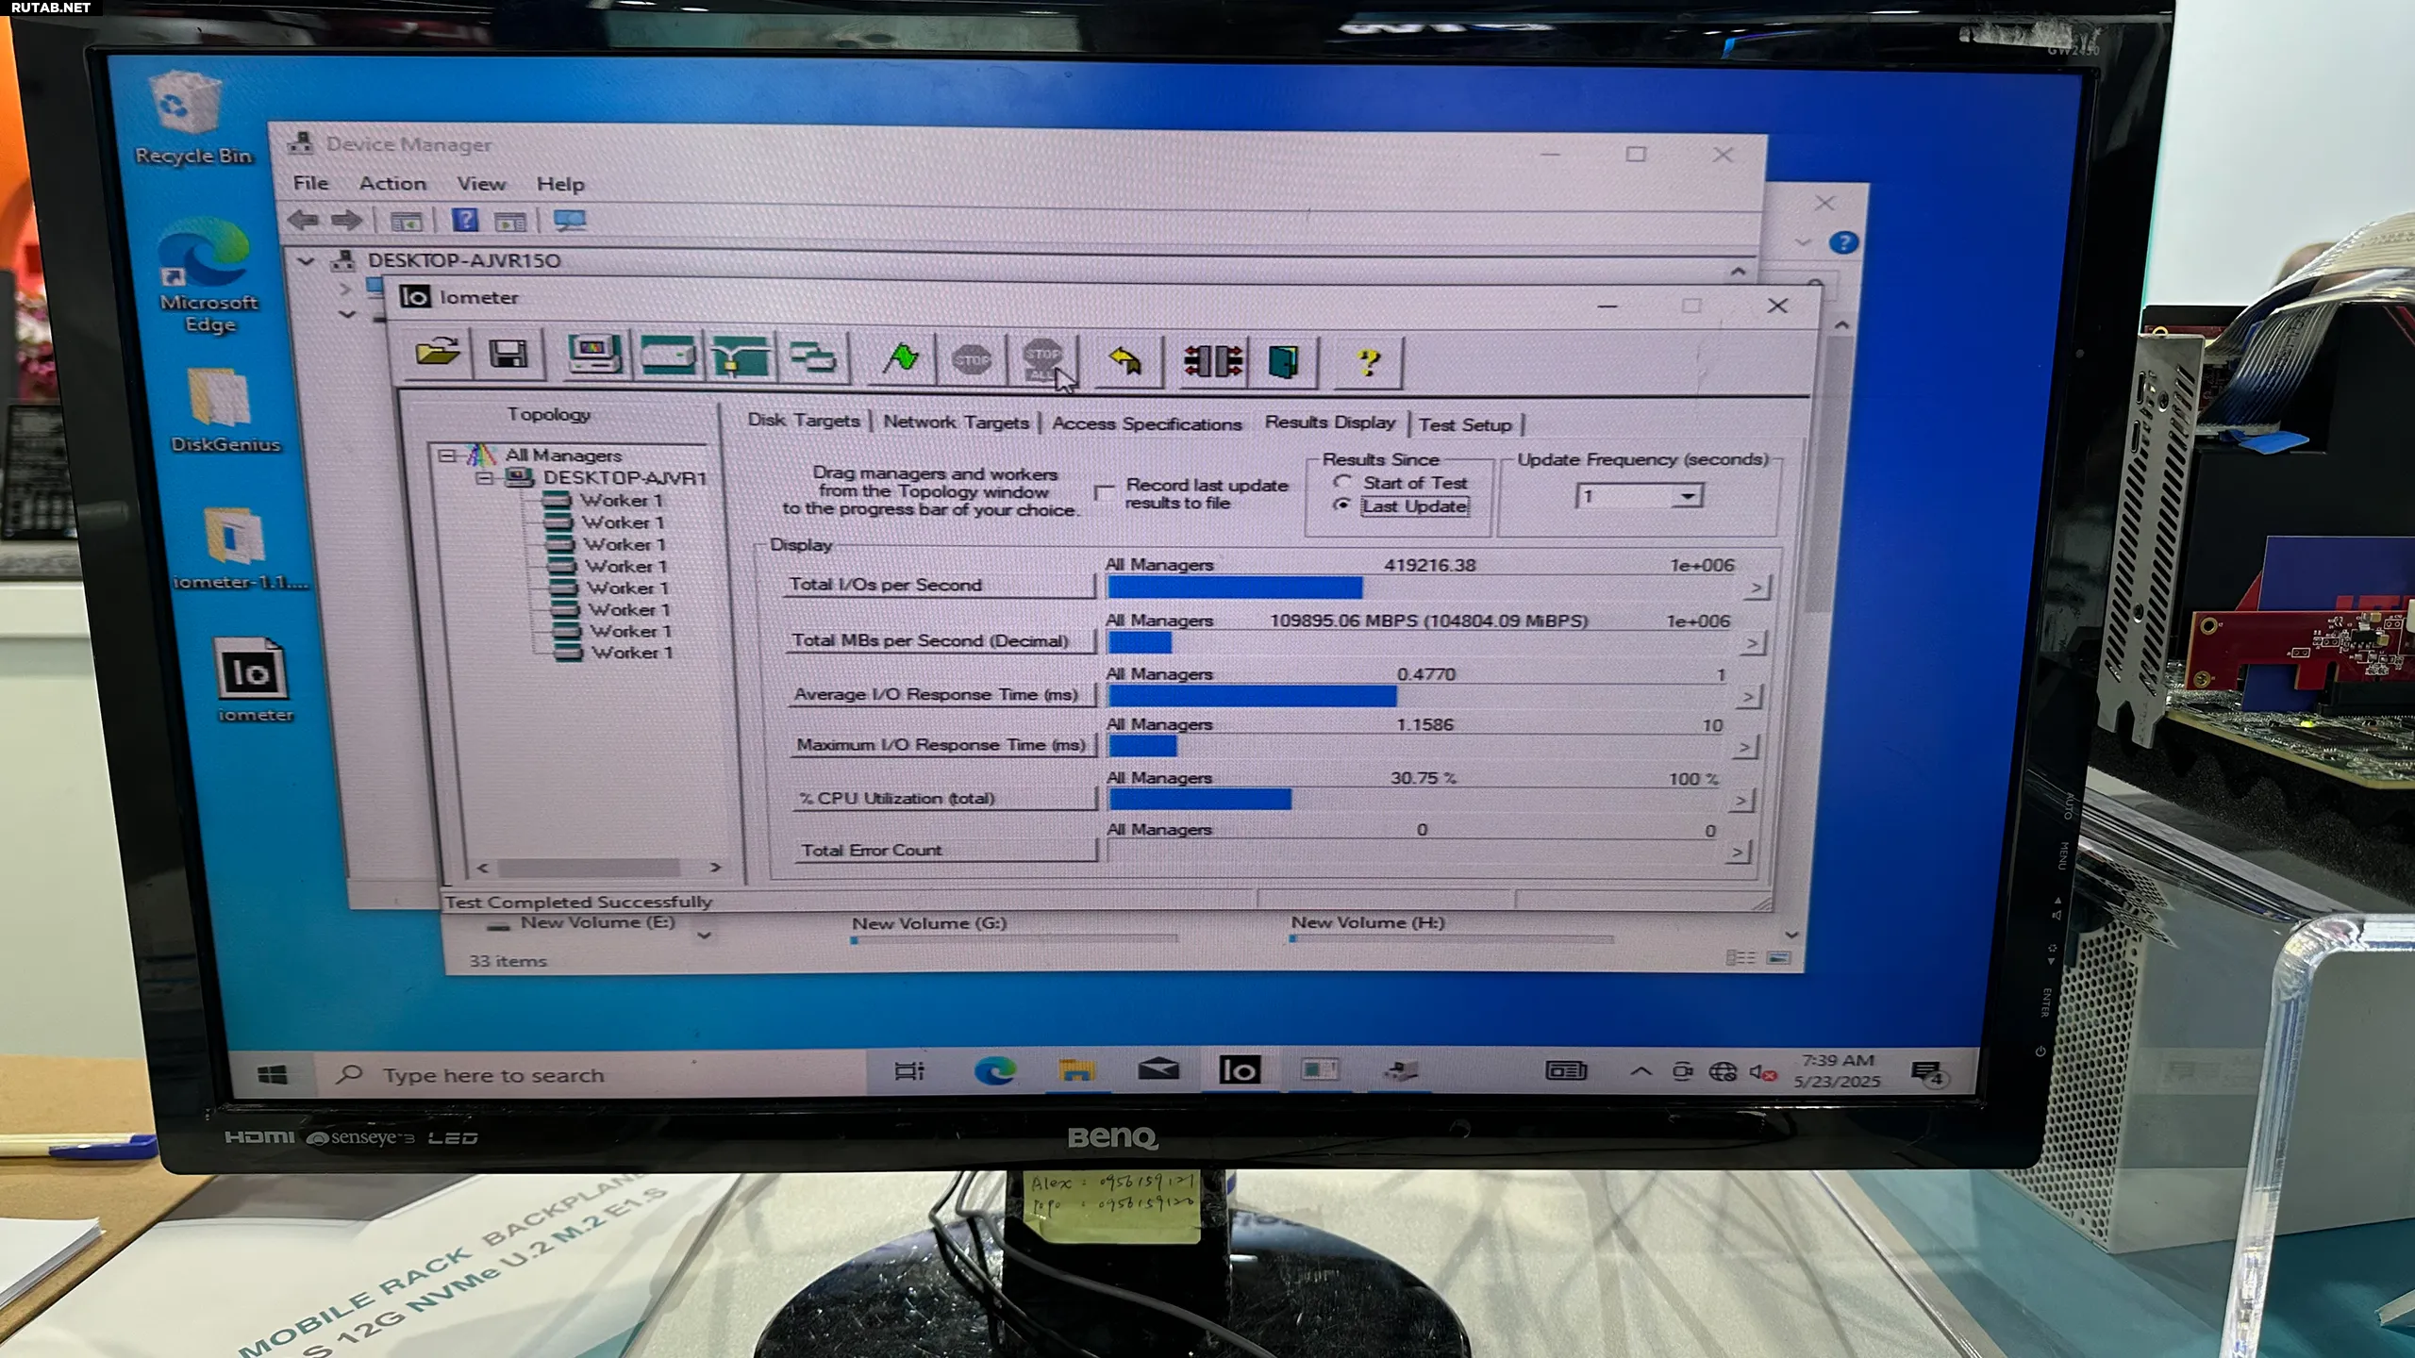
Task: Duplicate selected worker icon
Action: coord(812,359)
